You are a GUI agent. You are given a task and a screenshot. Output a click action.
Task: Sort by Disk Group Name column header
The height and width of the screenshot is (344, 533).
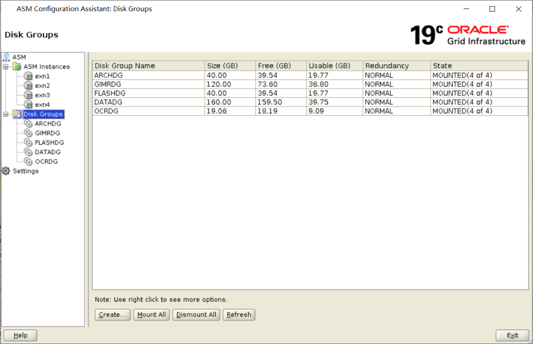pyautogui.click(x=149, y=66)
